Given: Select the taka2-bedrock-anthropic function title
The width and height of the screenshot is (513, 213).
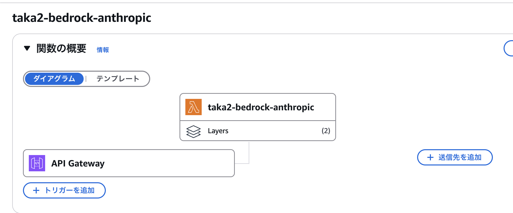Looking at the screenshot, I should coord(261,107).
